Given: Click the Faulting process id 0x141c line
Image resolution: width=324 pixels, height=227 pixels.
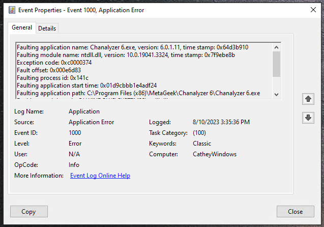Looking at the screenshot, I should [52, 78].
